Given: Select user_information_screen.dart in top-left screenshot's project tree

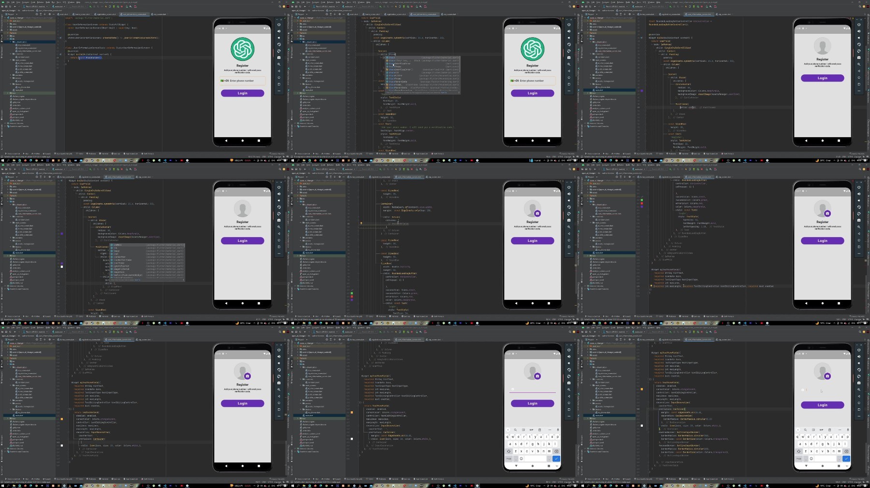Looking at the screenshot, I should (29, 51).
